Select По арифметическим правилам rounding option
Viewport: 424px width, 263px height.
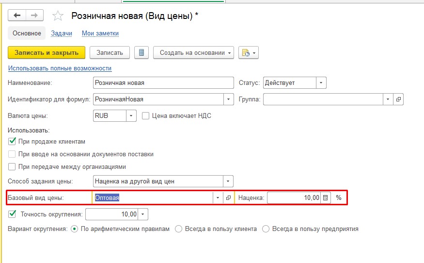pyautogui.click(x=74, y=229)
